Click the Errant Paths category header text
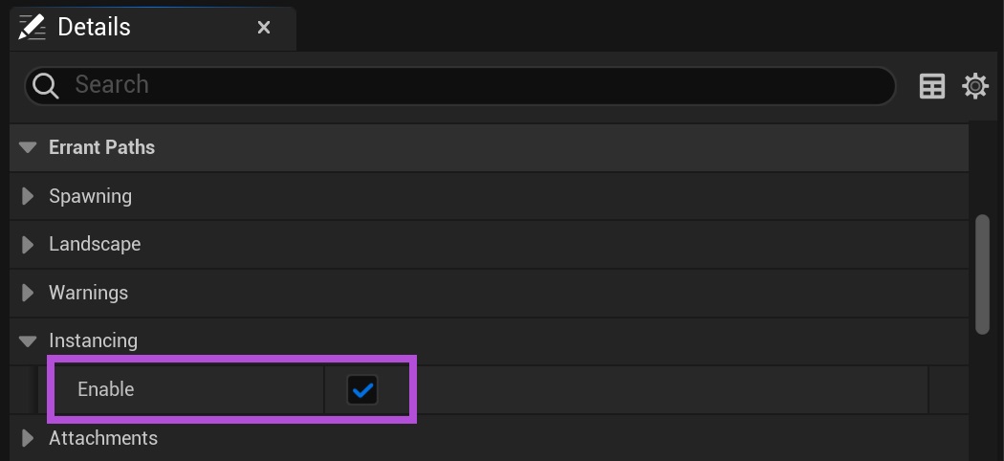This screenshot has height=461, width=1004. tap(101, 147)
